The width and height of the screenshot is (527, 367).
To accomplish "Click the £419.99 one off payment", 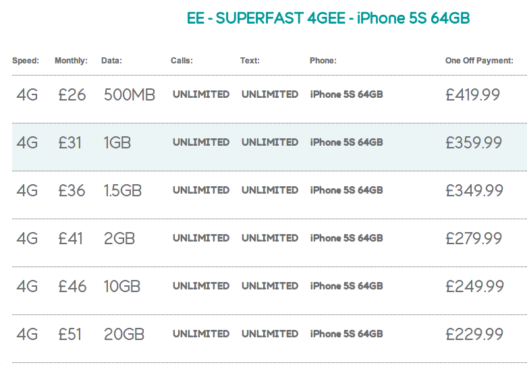I will point(473,94).
